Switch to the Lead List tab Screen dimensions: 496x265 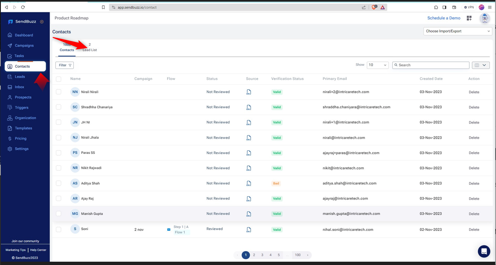[90, 47]
